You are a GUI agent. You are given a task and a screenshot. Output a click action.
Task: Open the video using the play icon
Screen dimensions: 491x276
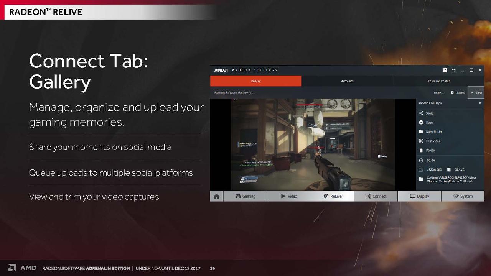[x=421, y=123]
